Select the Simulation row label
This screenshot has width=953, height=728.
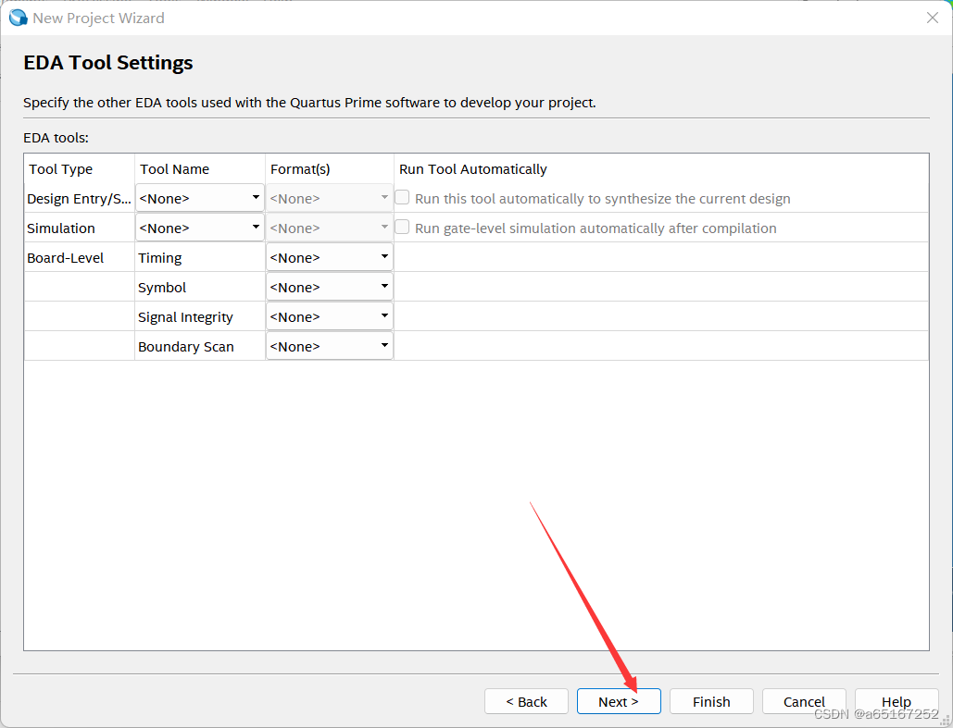coord(79,228)
